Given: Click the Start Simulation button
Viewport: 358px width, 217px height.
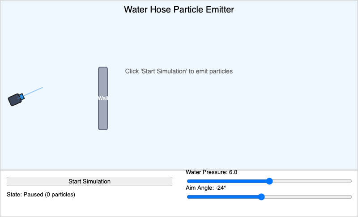Looking at the screenshot, I should (x=89, y=181).
